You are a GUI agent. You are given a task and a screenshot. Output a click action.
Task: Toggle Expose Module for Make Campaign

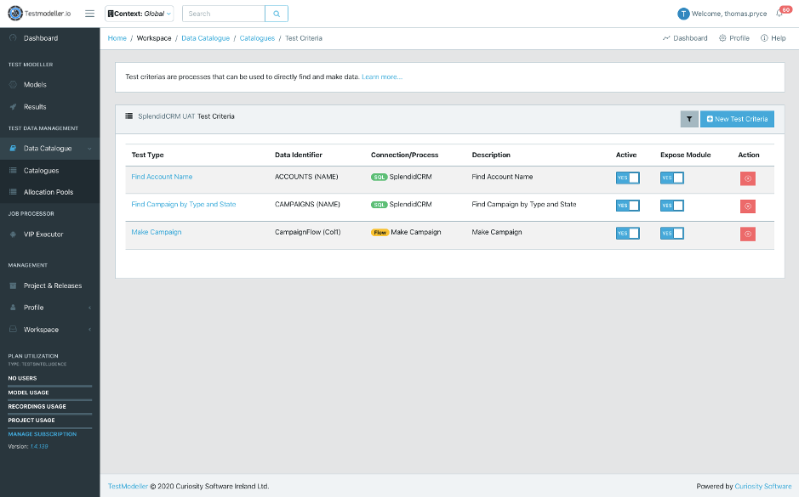(x=671, y=233)
